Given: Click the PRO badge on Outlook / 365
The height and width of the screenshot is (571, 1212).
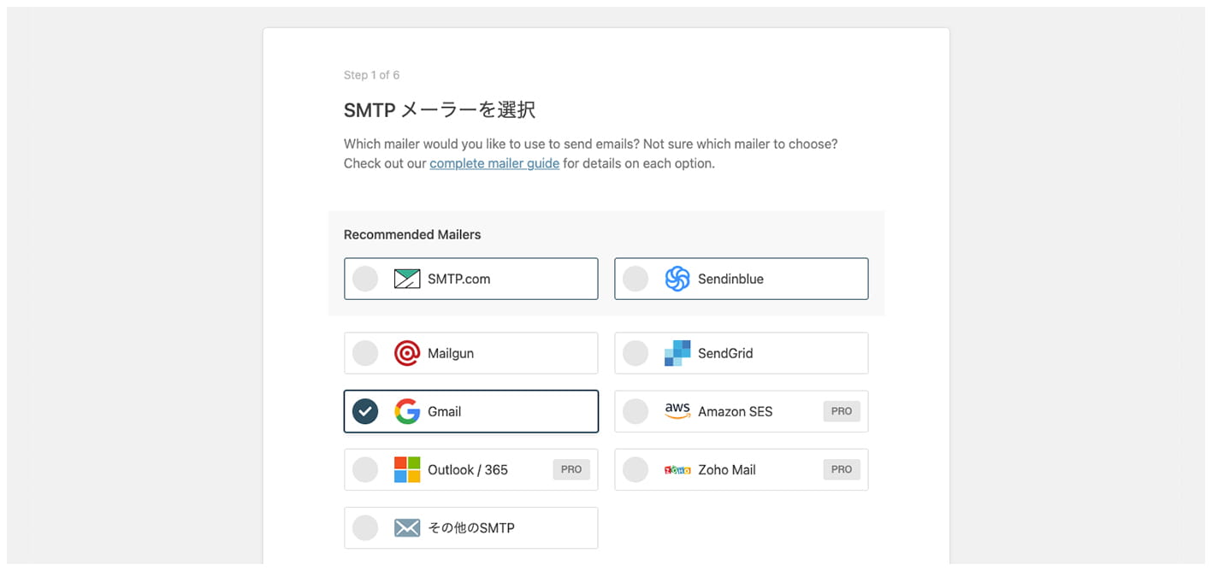Looking at the screenshot, I should click(571, 469).
